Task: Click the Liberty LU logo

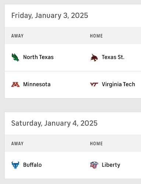Action: [x=94, y=165]
